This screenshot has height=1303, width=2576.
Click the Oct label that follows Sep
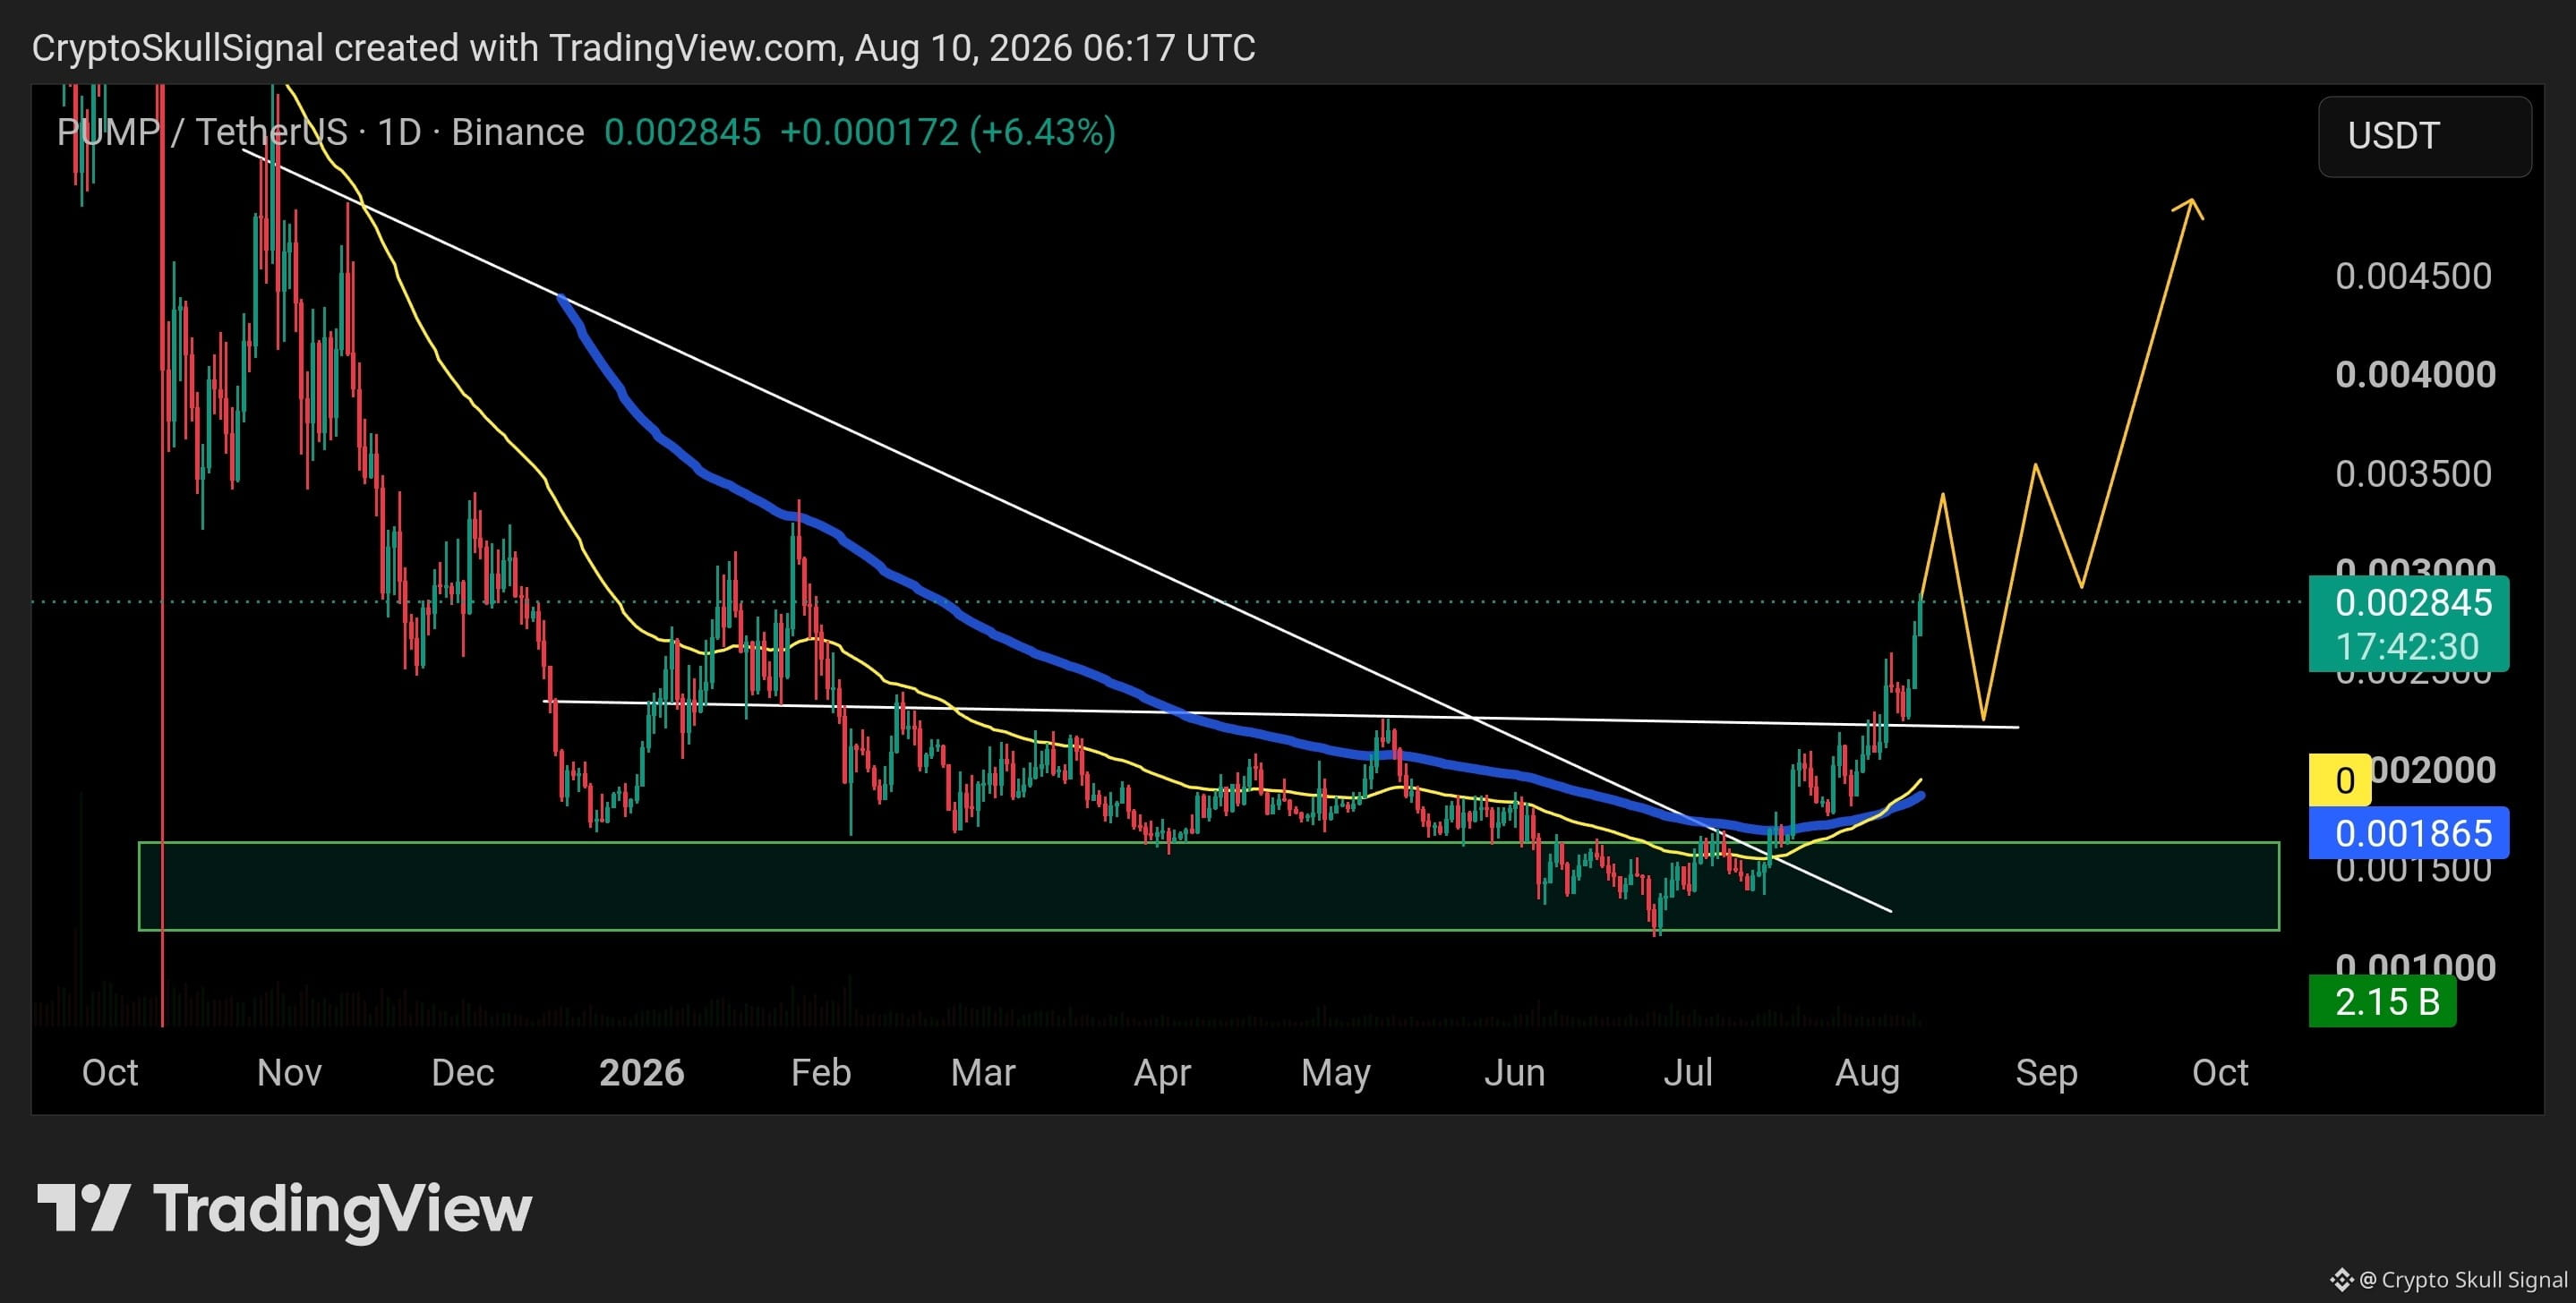pyautogui.click(x=2220, y=1072)
